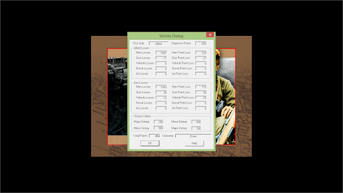Click the Total Points field showing 454

(154, 136)
